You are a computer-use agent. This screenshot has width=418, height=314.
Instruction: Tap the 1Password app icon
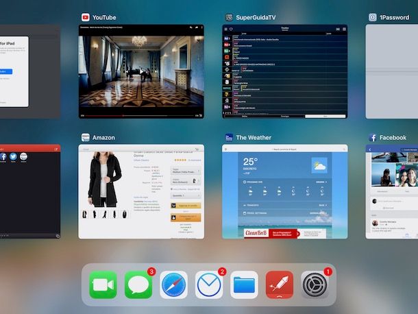click(x=373, y=17)
